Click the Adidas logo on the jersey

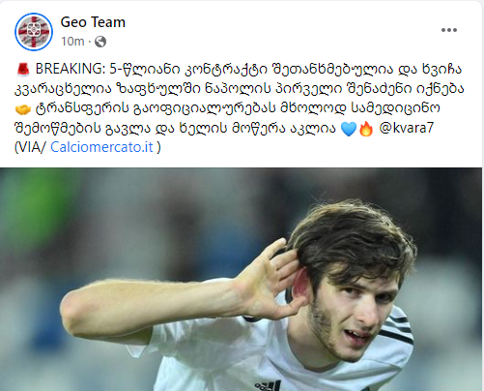tap(268, 386)
